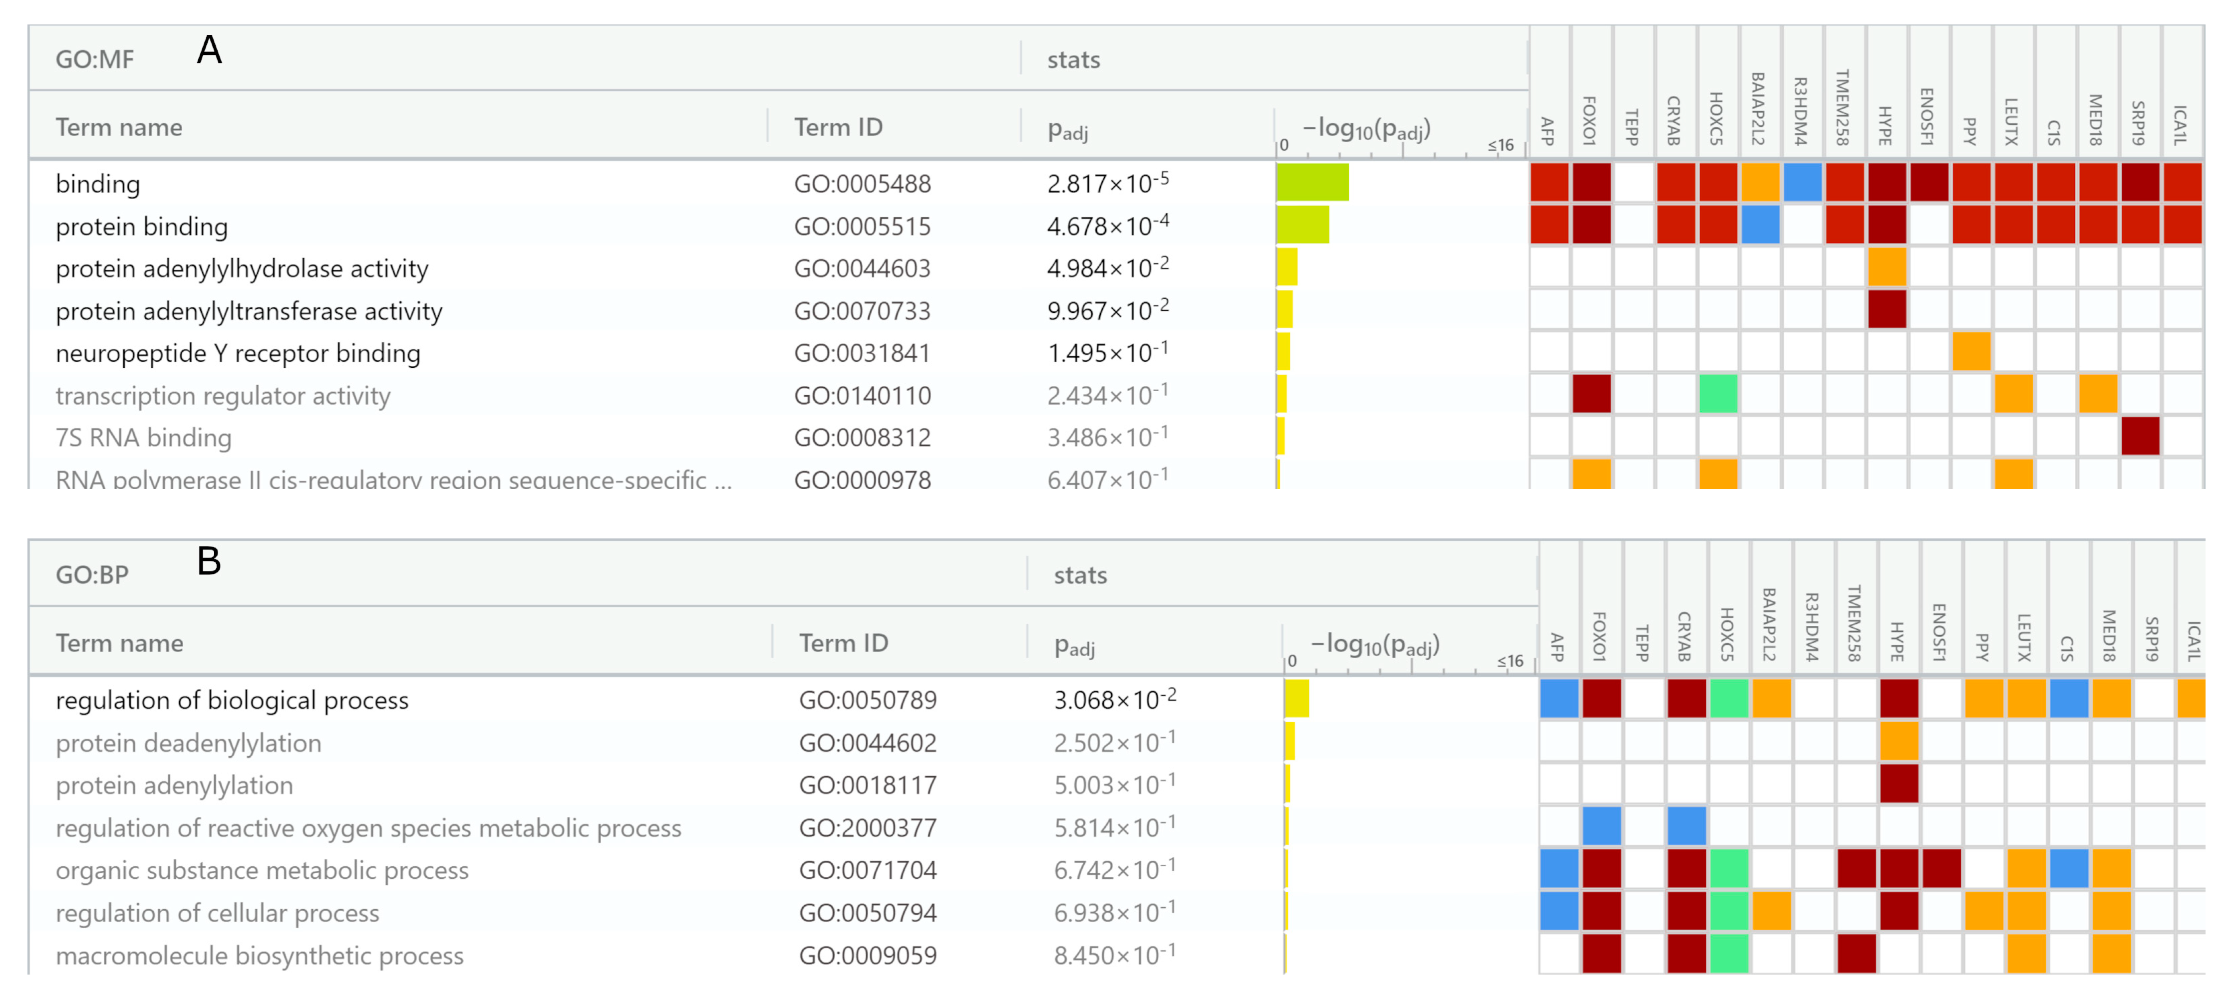Click the green bar for binding term
This screenshot has height=1006, width=2231.
1311,183
